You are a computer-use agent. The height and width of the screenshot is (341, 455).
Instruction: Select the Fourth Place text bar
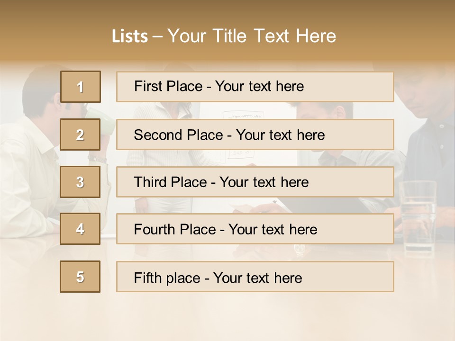pyautogui.click(x=255, y=229)
